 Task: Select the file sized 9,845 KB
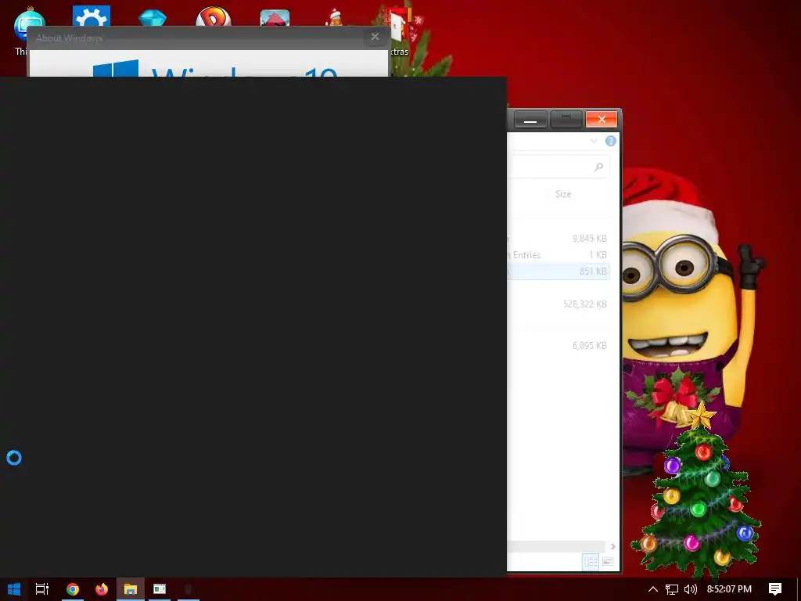[x=559, y=238]
